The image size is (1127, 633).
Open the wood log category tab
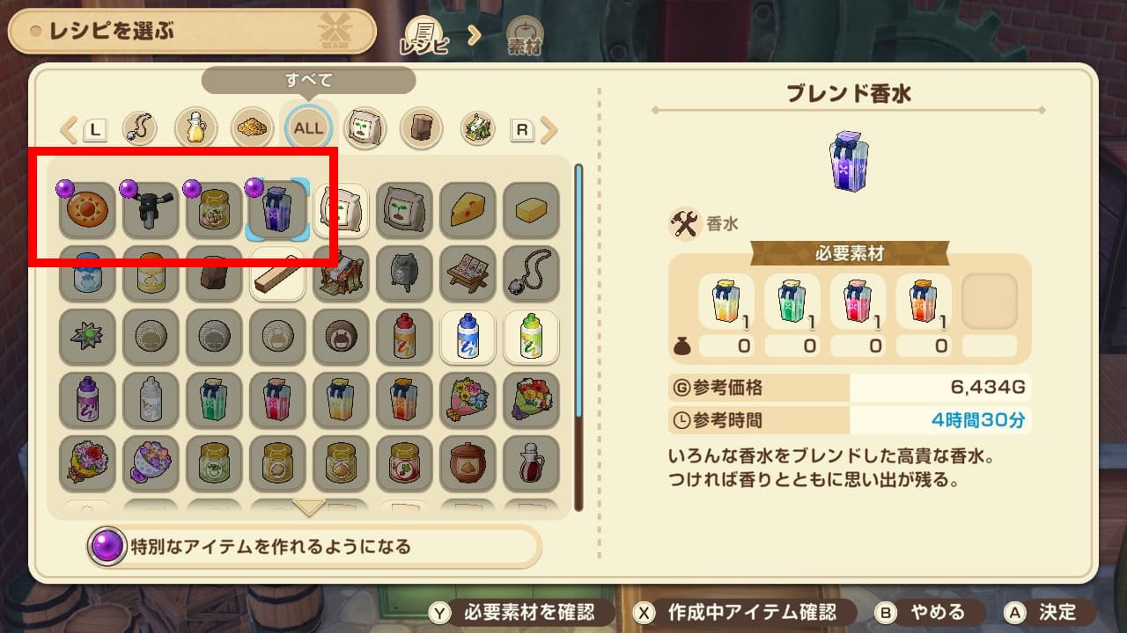point(421,129)
